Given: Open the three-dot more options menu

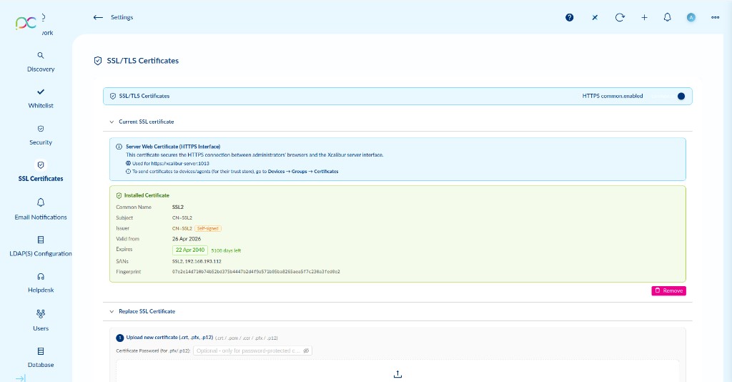Looking at the screenshot, I should tap(715, 17).
